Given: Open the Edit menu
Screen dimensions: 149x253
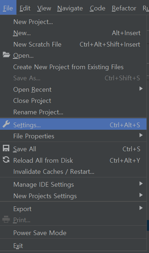Looking at the screenshot, I should 25,8.
